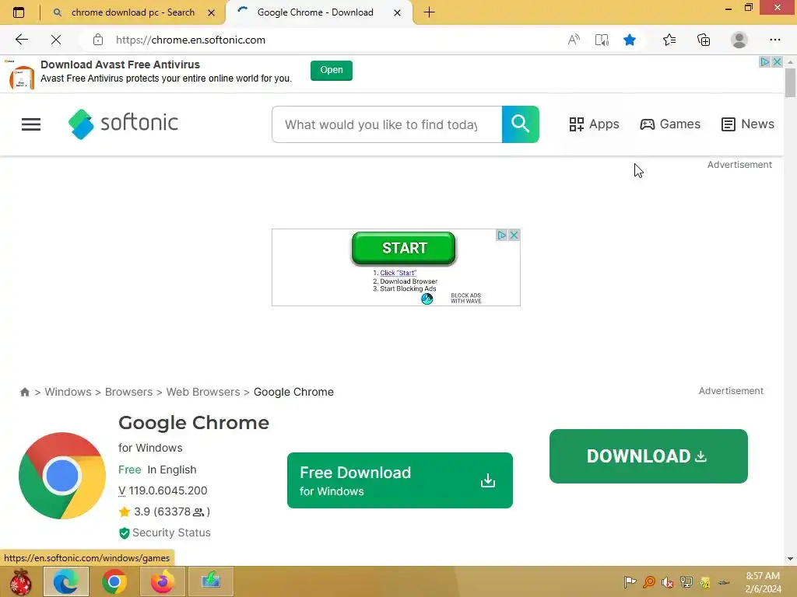Click the page vertical scrollbar thumb
This screenshot has height=597, width=797.
click(x=790, y=82)
